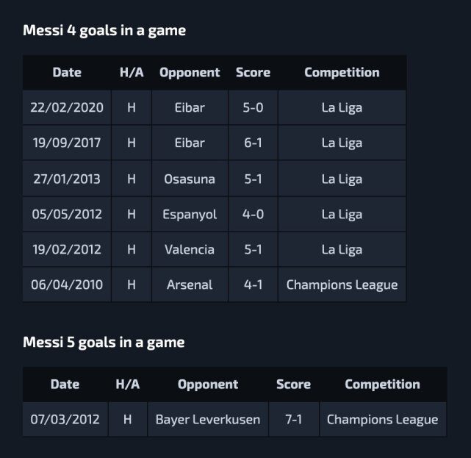The width and height of the screenshot is (471, 458).
Task: Click the Arsenal opponent cell
Action: [x=190, y=285]
